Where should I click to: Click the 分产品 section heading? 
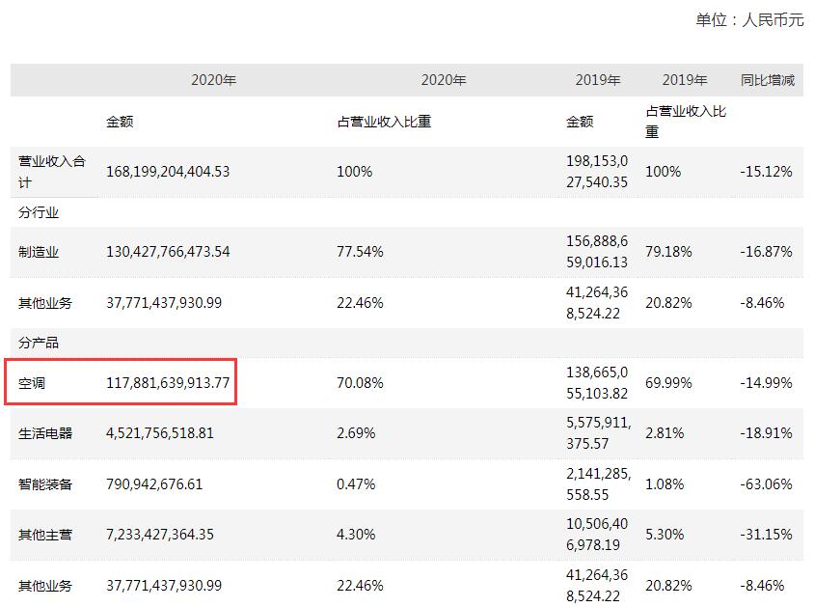(x=39, y=343)
